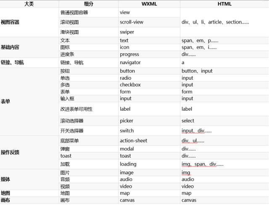Image resolution: width=269 pixels, height=205 pixels.
Task: Click the 加载 cell
Action: coord(89,164)
